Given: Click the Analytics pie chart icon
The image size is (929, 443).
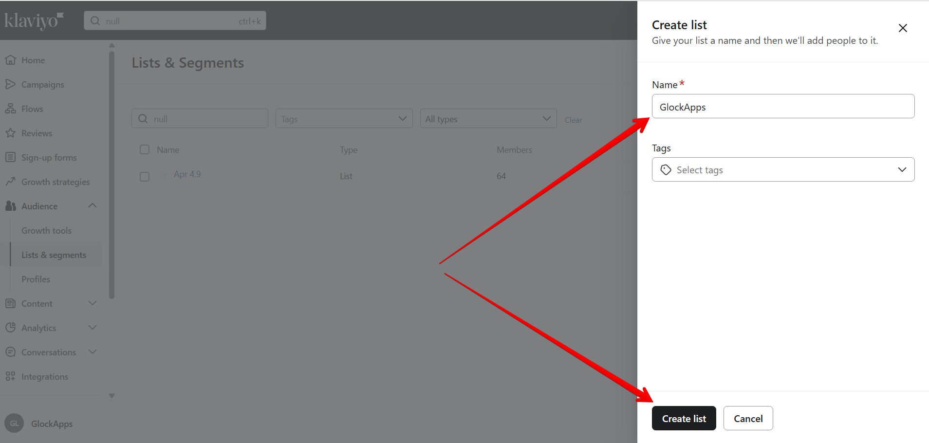Looking at the screenshot, I should tap(10, 328).
